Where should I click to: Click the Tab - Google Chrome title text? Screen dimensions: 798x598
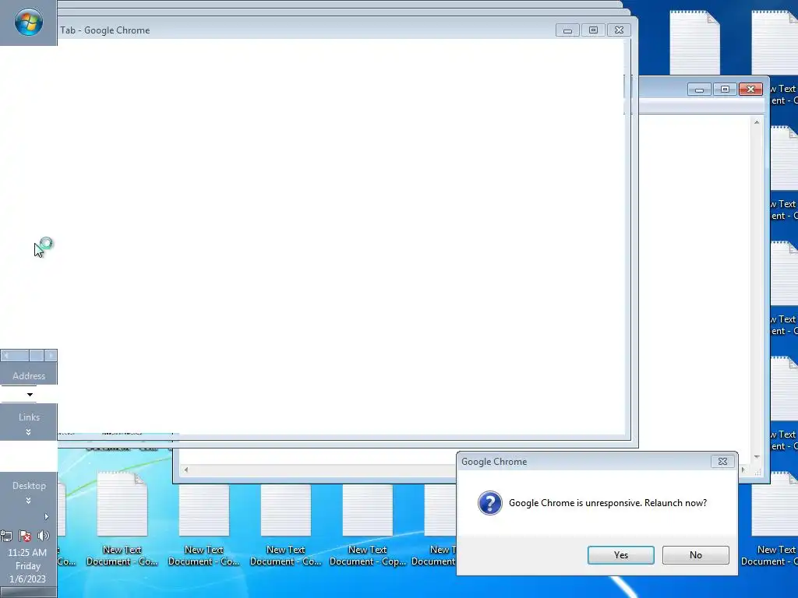105,30
